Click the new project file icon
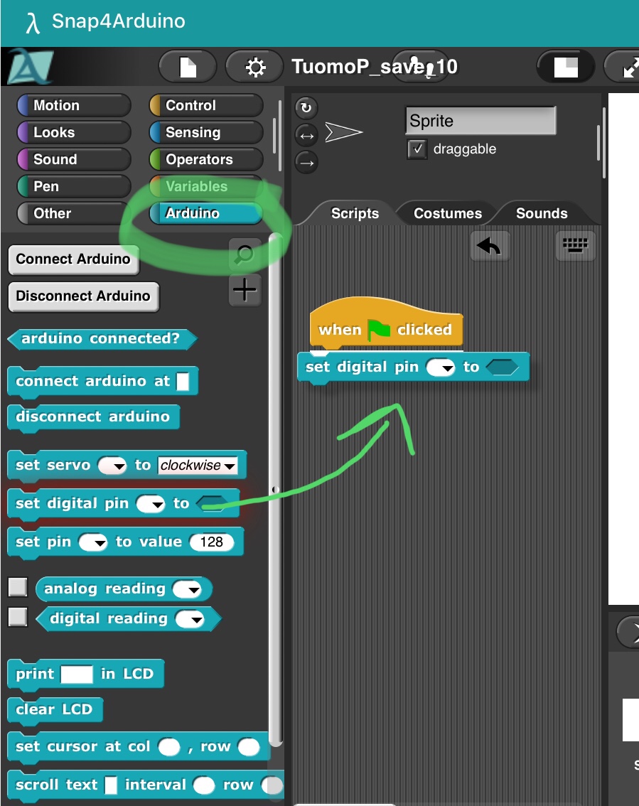Screen dimensions: 639x806 [188, 68]
